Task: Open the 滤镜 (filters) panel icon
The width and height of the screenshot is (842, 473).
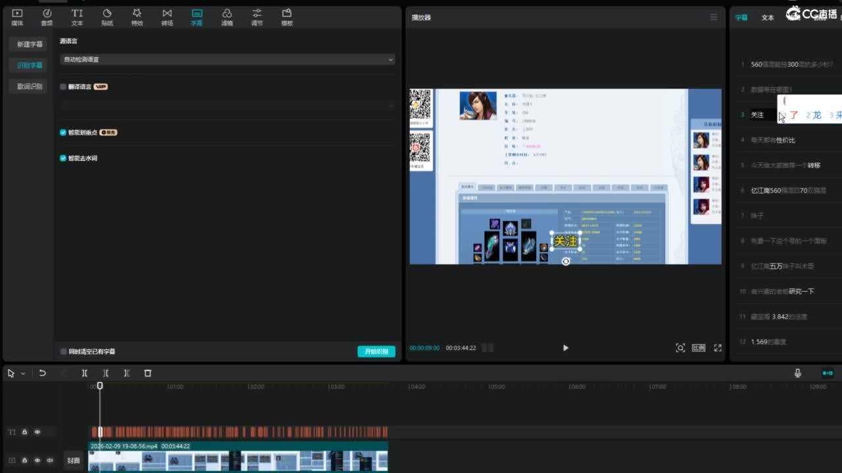Action: coord(227,17)
